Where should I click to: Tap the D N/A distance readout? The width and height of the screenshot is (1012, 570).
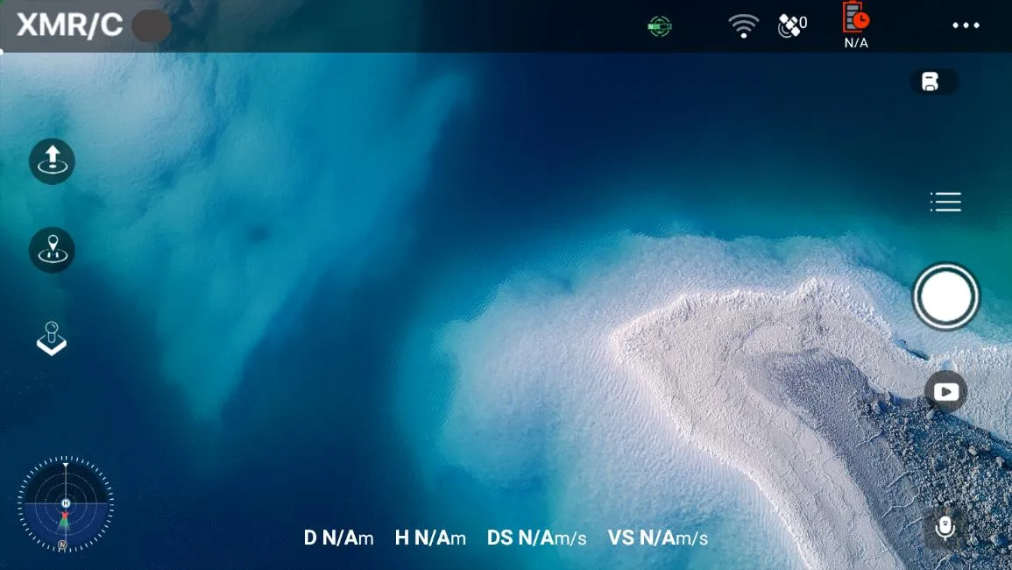pyautogui.click(x=338, y=538)
